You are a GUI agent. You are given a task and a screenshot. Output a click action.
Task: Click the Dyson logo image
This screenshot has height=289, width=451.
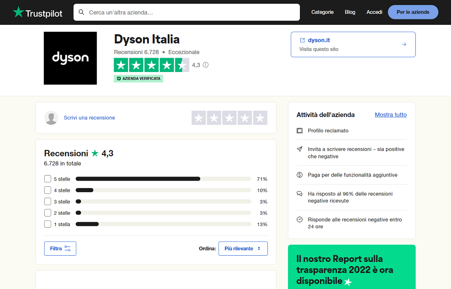[x=70, y=58]
